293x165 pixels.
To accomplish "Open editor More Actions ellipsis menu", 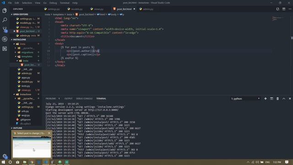I will [x=290, y=9].
